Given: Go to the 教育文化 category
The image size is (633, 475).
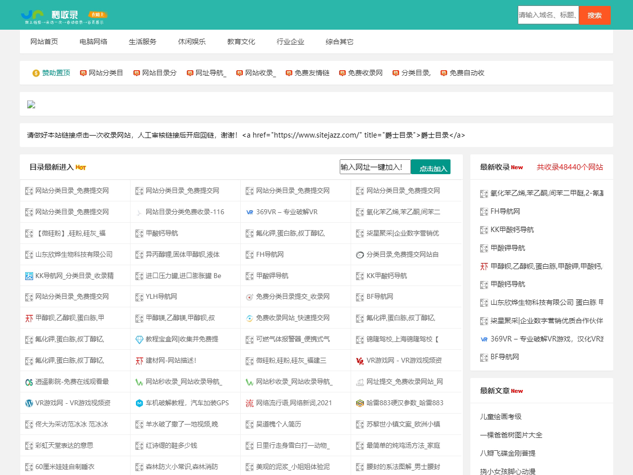Looking at the screenshot, I should pos(241,42).
